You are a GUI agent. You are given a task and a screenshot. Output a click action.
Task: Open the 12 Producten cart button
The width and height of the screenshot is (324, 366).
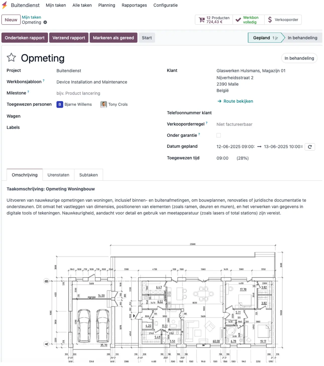(x=214, y=20)
